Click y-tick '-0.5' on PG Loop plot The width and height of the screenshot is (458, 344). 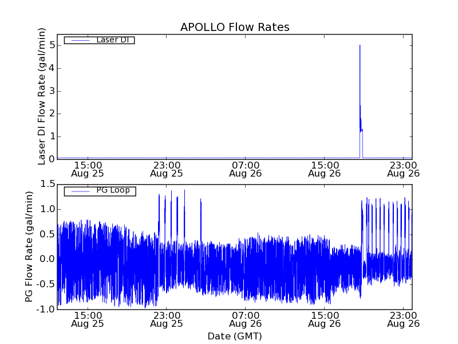click(46, 284)
